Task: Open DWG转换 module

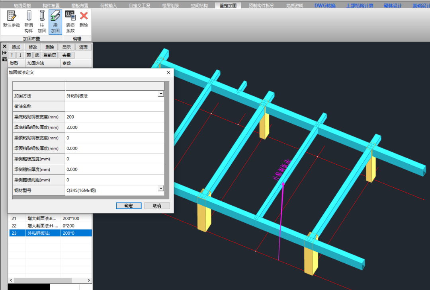Action: 325,6
